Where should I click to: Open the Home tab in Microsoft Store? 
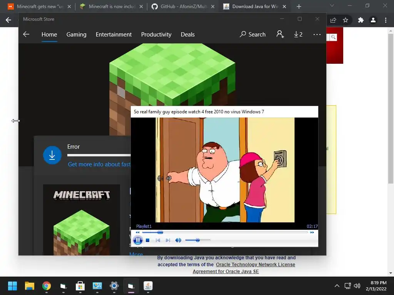point(49,35)
